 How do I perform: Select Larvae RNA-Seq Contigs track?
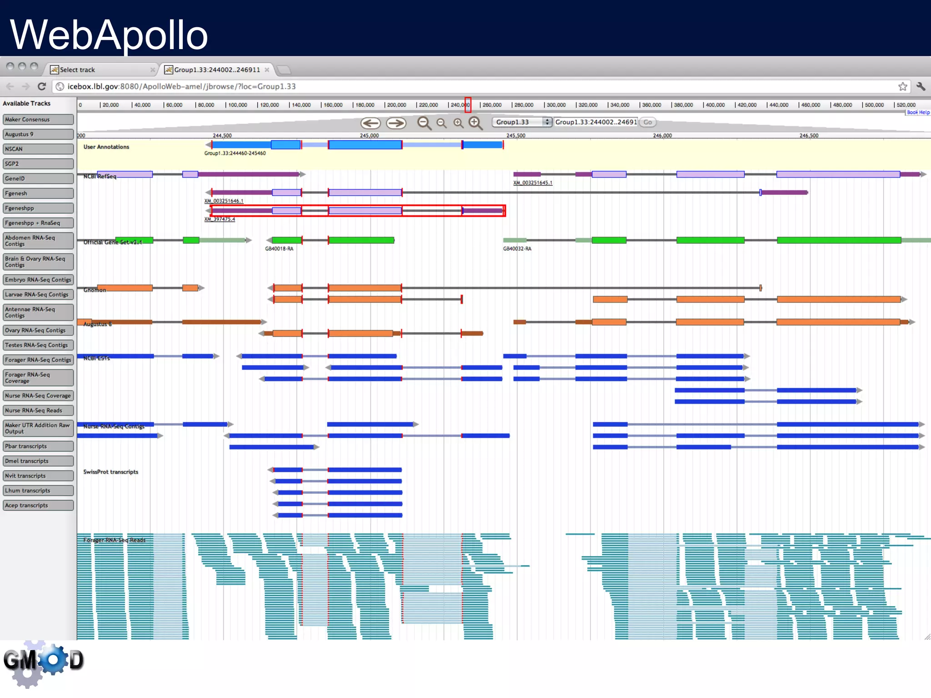38,294
